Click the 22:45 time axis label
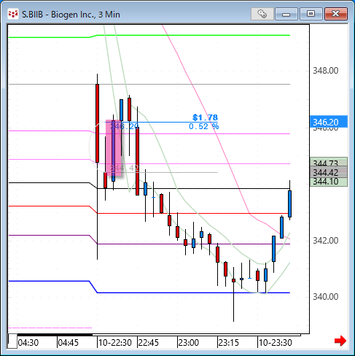 148,343
